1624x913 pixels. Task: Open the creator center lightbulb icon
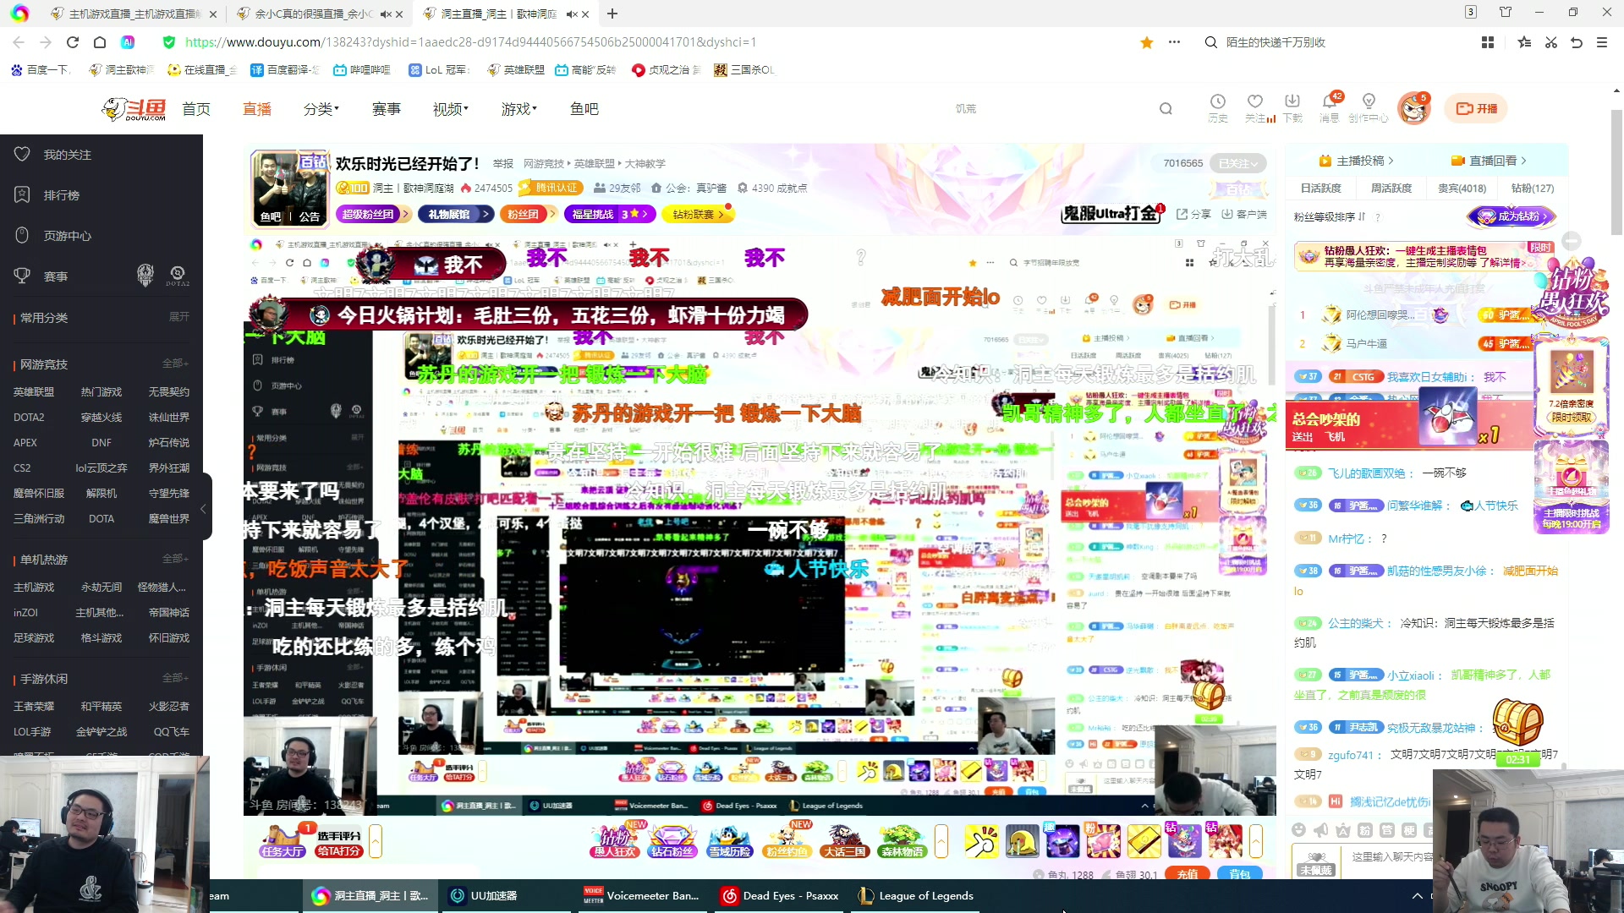point(1369,101)
